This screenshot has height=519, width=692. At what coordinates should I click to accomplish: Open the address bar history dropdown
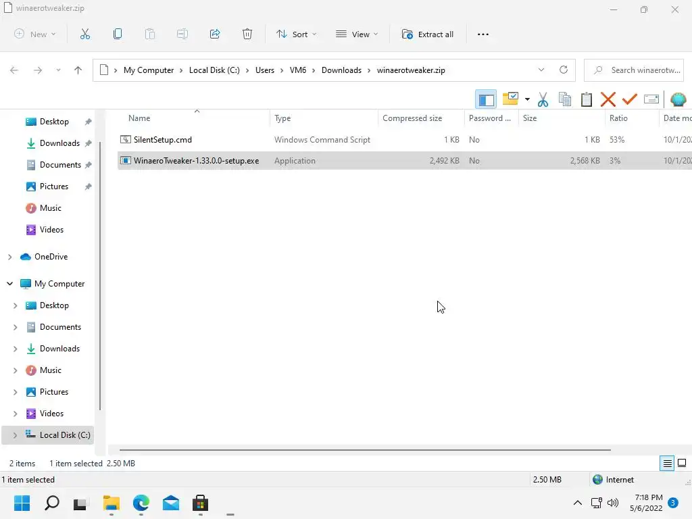click(541, 70)
